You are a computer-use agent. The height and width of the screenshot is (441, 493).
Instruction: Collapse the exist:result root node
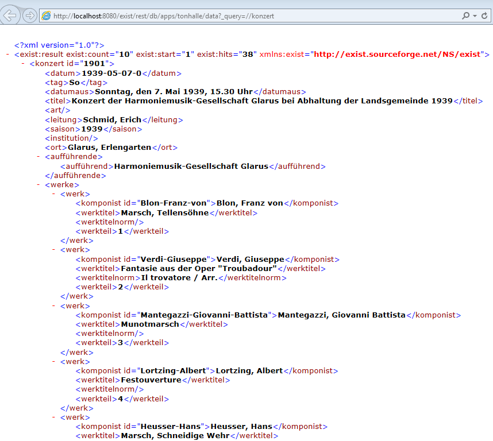pos(7,55)
